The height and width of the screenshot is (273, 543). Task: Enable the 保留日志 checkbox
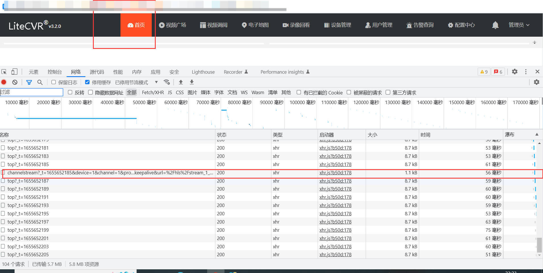pos(53,82)
